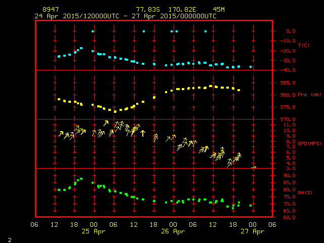The width and height of the screenshot is (324, 243).
Task: Click the '7.0' wind speed axis value
Action: click(x=291, y=147)
